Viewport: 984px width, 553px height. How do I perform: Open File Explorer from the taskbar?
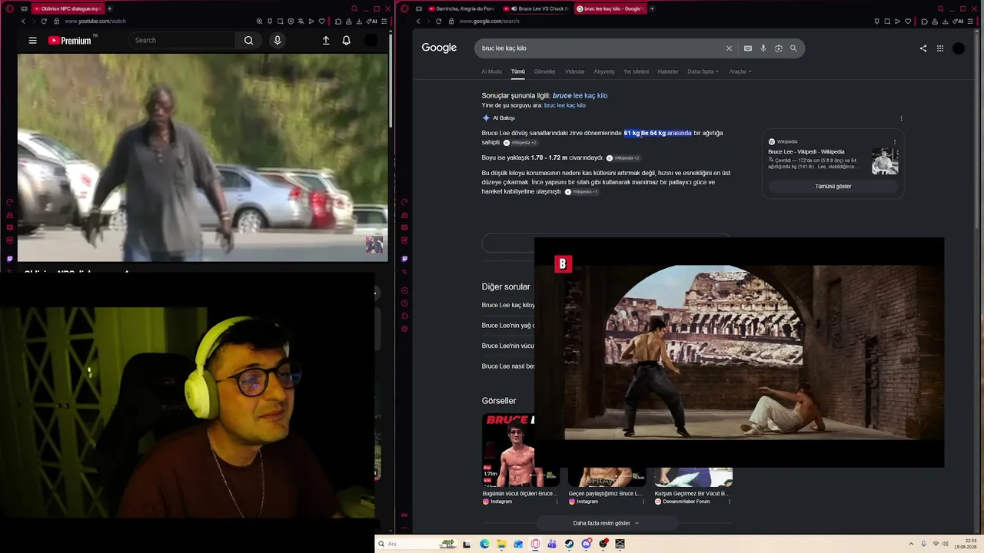[x=501, y=544]
